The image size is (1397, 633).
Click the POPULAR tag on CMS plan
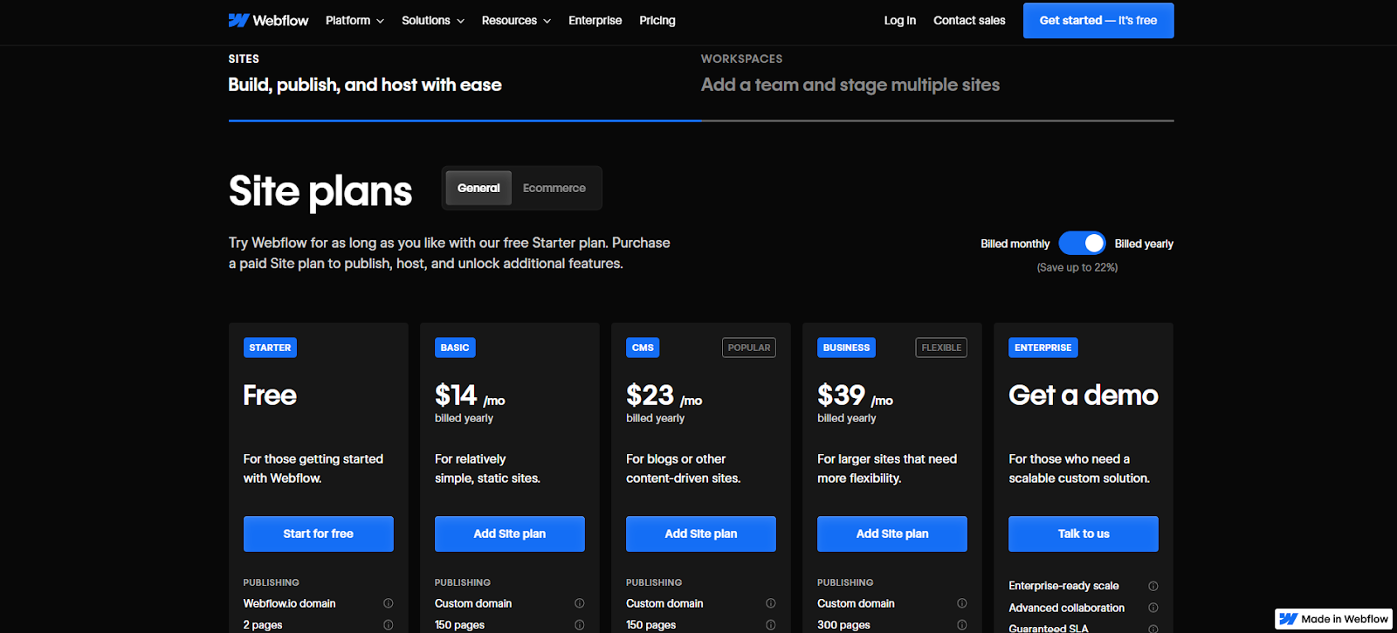749,347
